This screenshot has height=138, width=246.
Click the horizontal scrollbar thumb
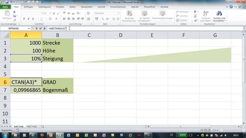180,127
